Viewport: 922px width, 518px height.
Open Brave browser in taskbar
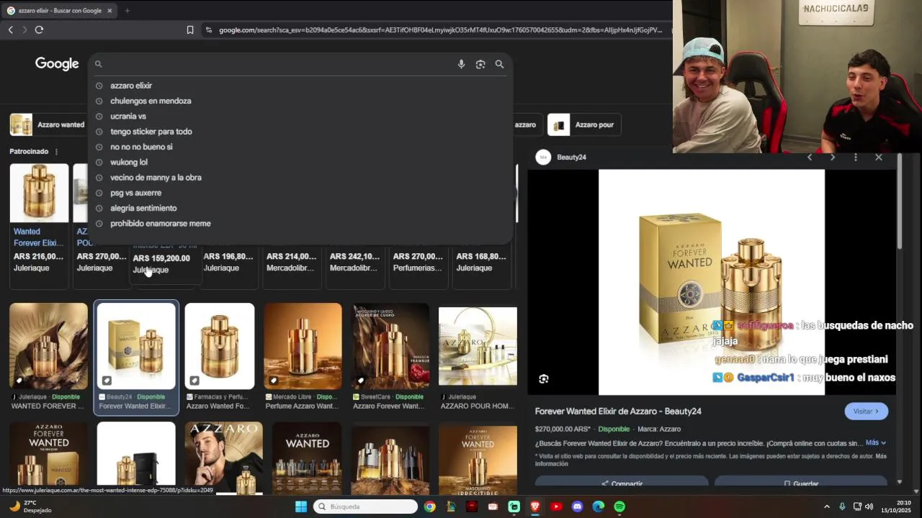pos(535,506)
